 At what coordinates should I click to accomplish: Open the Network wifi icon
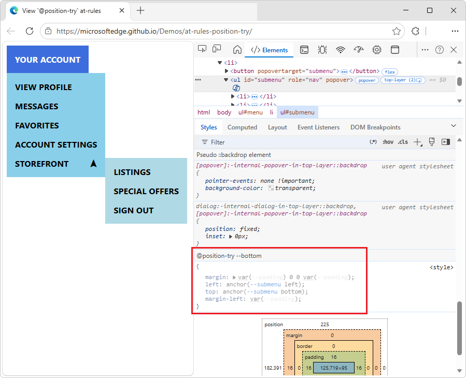pyautogui.click(x=340, y=50)
